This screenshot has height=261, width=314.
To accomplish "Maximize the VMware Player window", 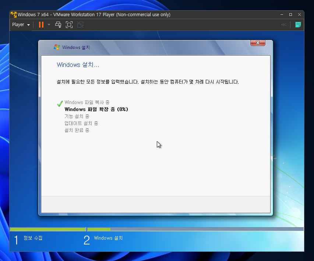I will coord(290,15).
